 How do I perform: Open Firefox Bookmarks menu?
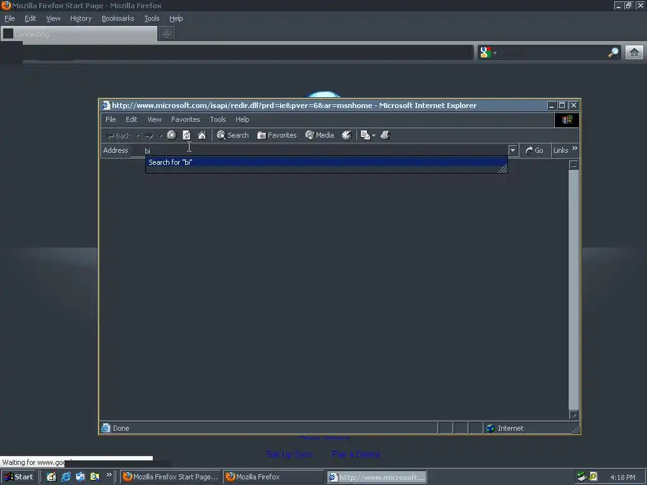click(118, 18)
